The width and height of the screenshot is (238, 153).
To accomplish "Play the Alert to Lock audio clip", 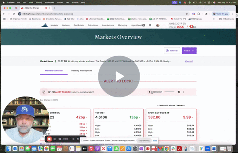I will pyautogui.click(x=149, y=92).
